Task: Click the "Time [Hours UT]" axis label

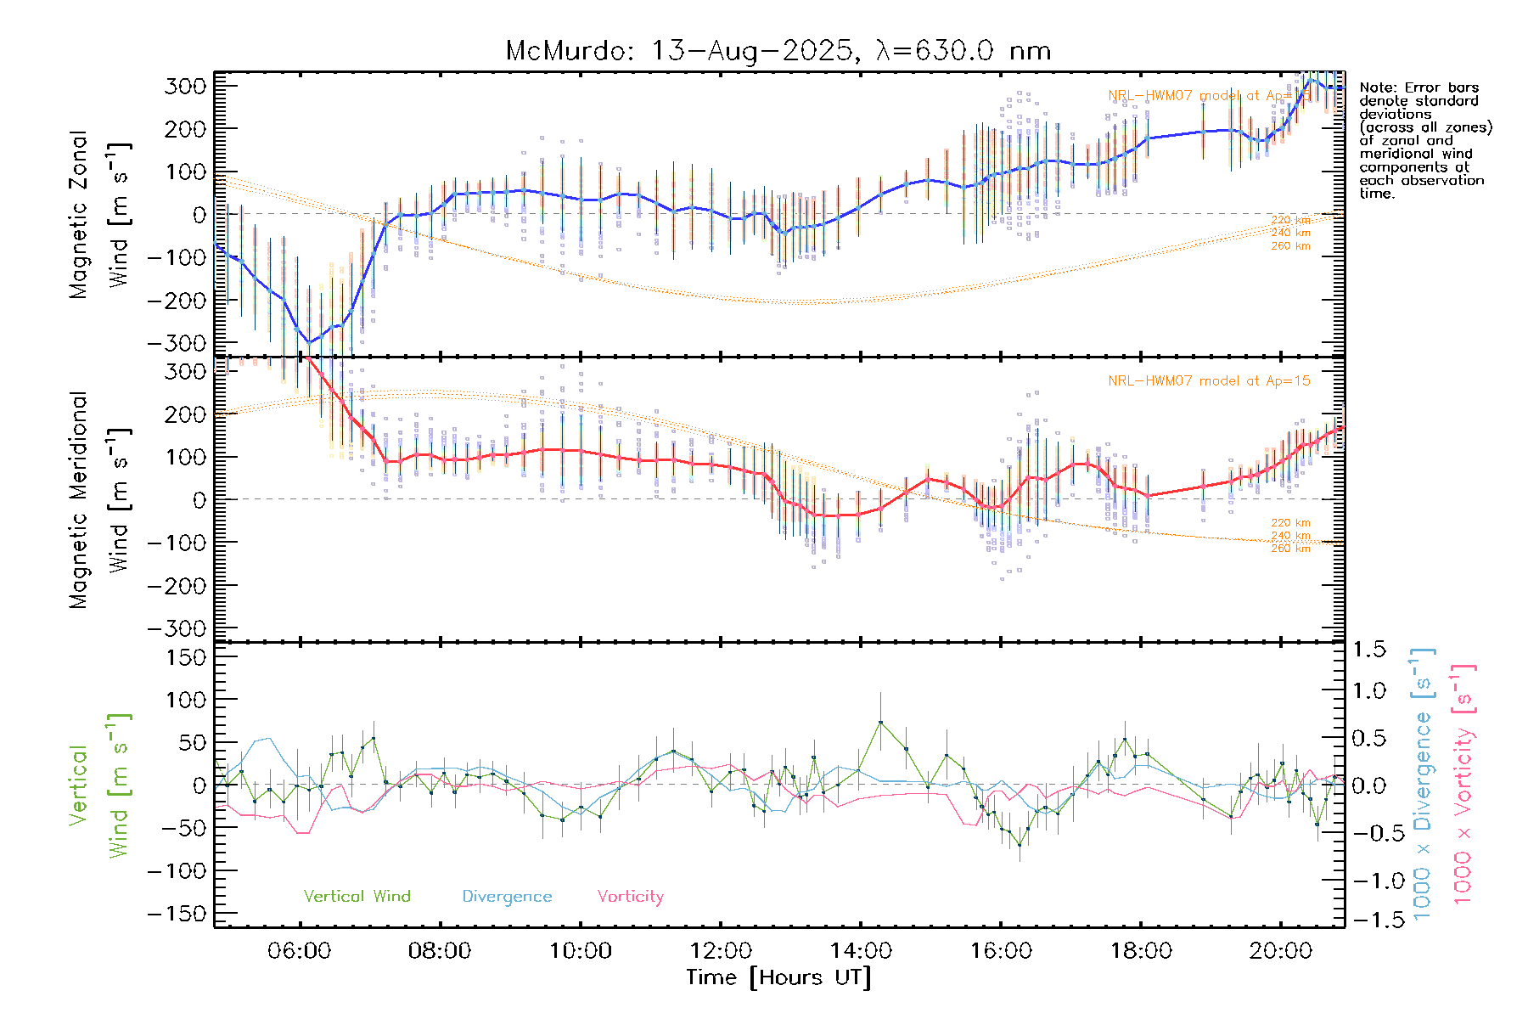Action: coord(778,977)
